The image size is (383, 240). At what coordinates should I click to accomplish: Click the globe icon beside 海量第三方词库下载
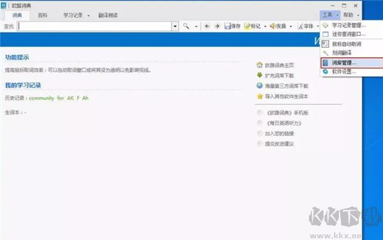point(260,86)
